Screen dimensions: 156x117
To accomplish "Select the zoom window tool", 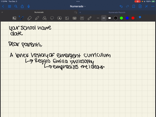I will click(14, 18).
